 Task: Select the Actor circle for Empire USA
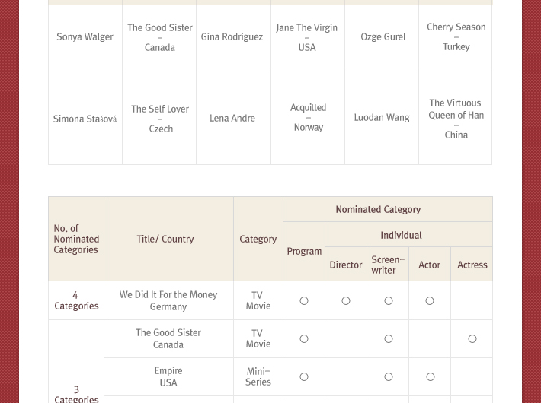tap(430, 377)
